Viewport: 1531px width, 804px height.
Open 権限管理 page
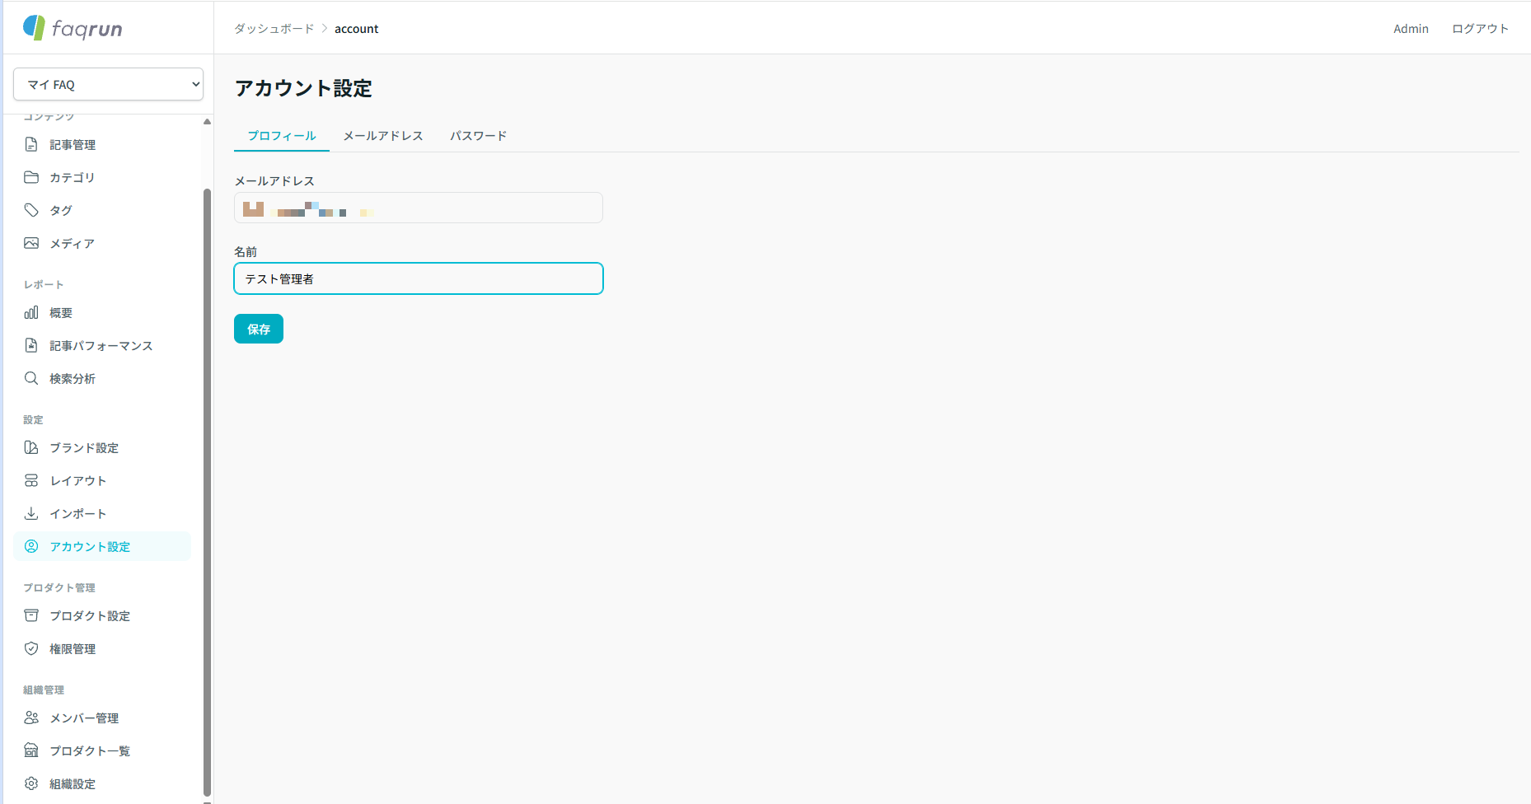102,648
